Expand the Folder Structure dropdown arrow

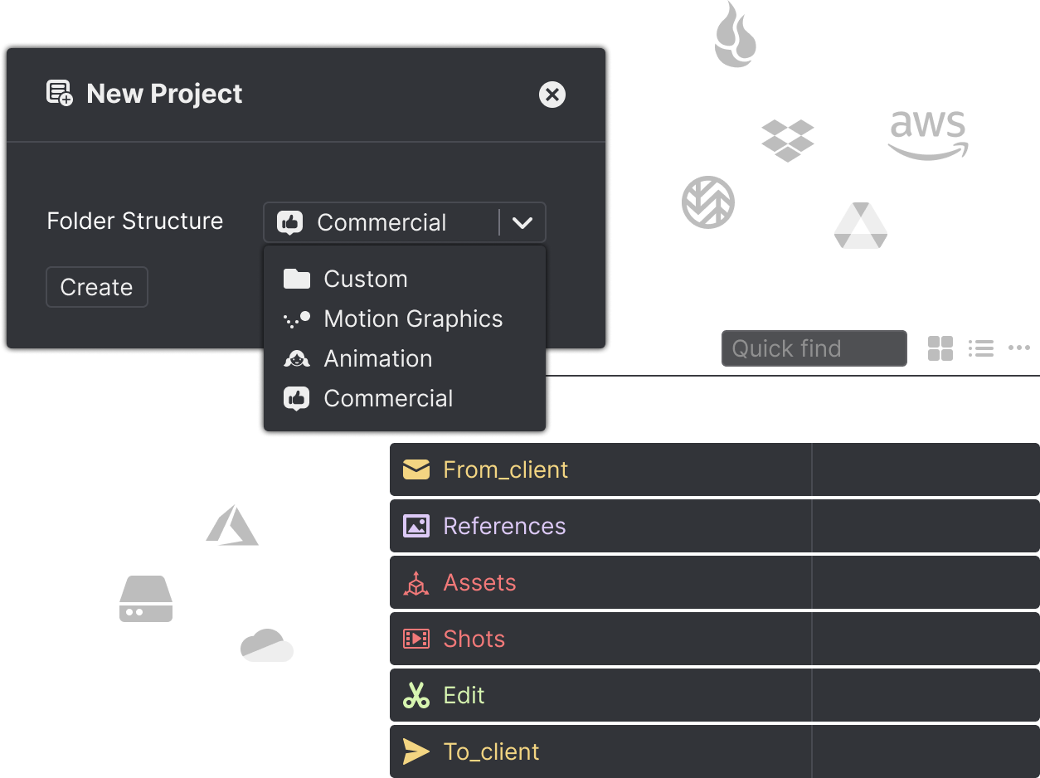tap(522, 222)
